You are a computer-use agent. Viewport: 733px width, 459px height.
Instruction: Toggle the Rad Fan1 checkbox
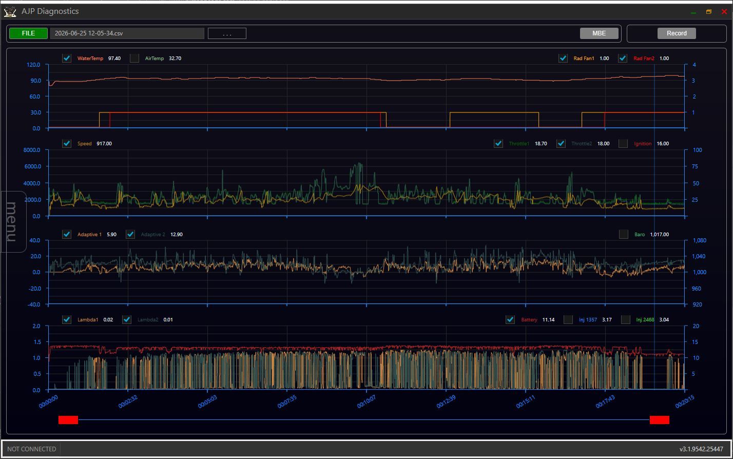563,58
